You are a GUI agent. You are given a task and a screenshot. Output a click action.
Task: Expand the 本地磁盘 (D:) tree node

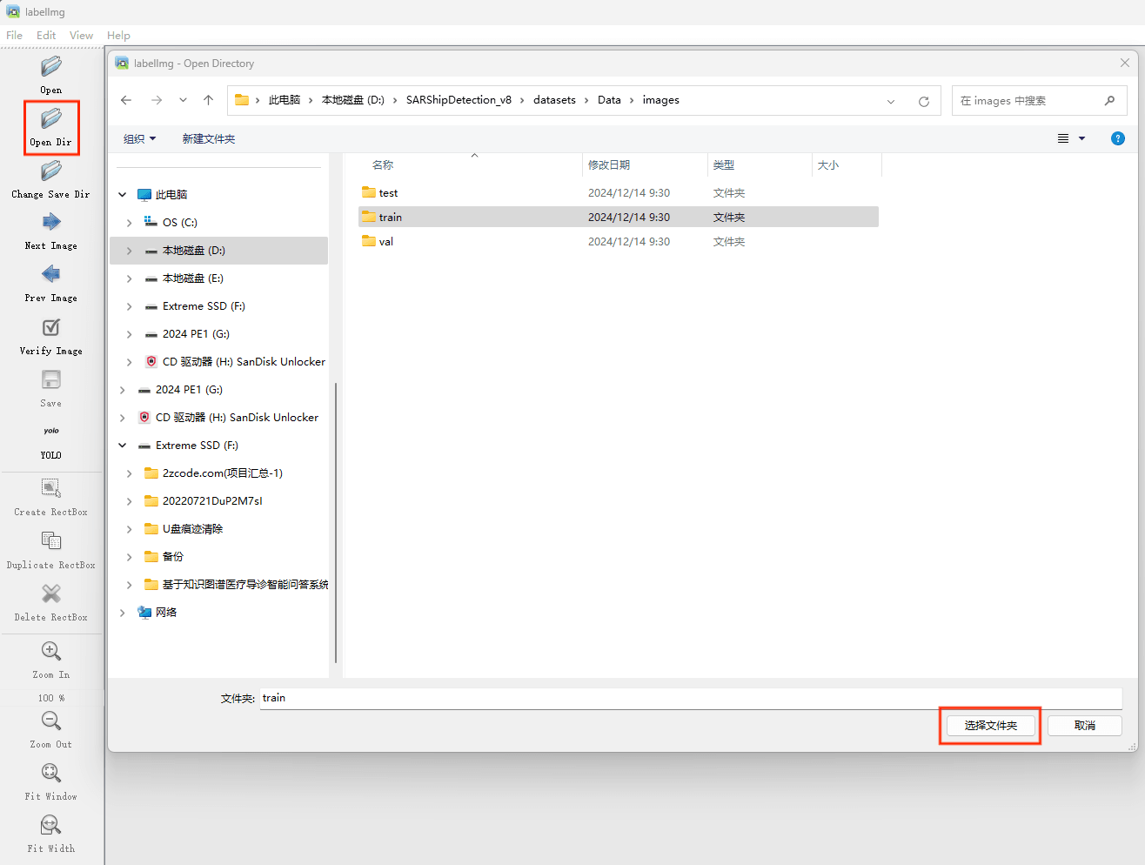click(130, 251)
